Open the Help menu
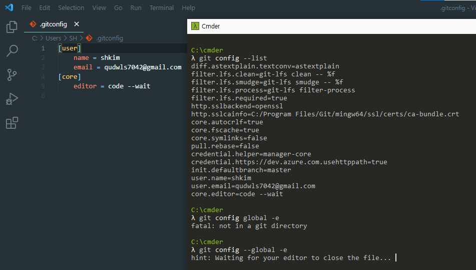Image resolution: width=476 pixels, height=270 pixels. 189,8
